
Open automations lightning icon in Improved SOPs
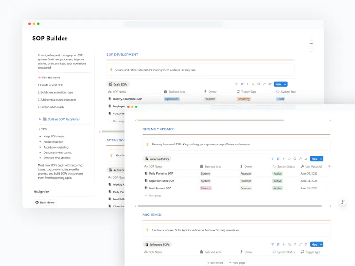(x=284, y=159)
